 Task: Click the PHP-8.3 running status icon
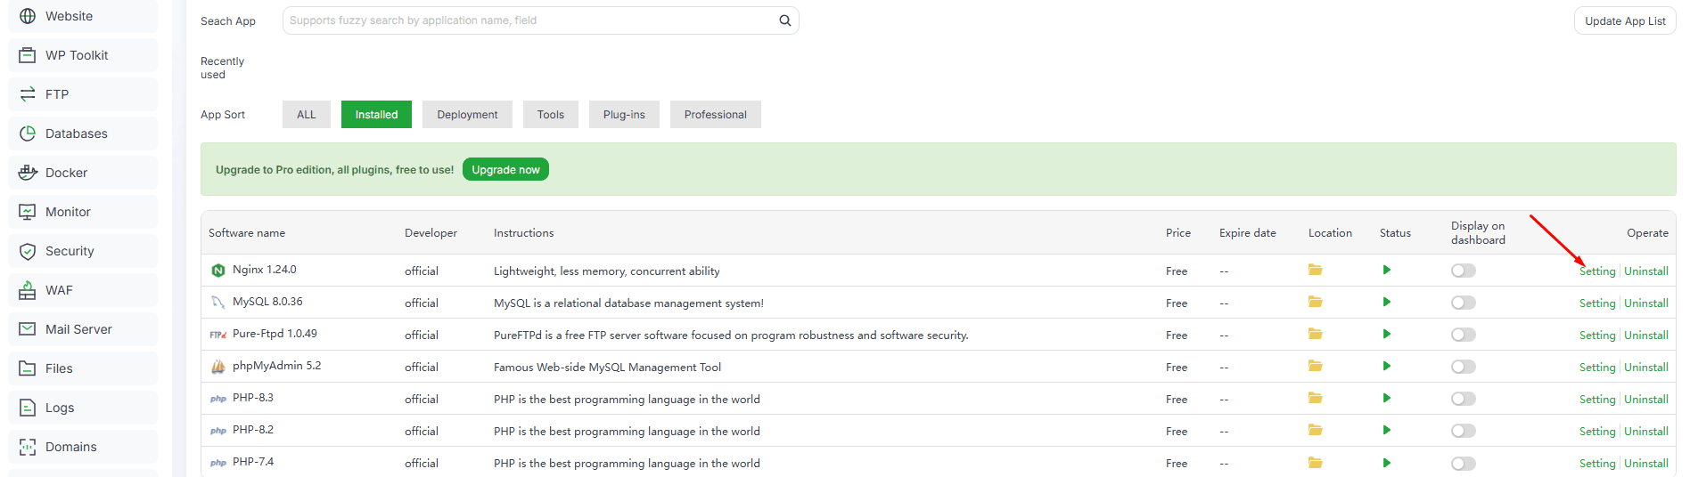1386,399
